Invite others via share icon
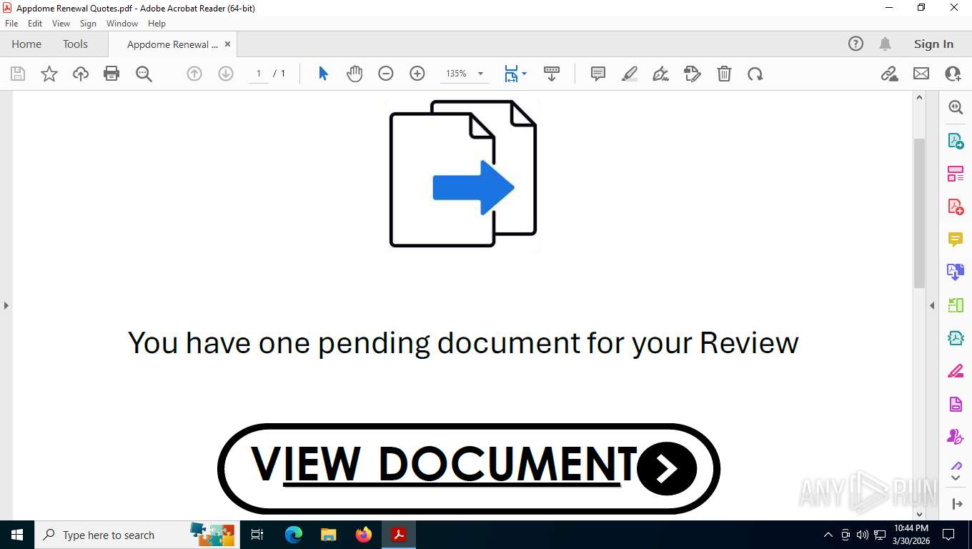972x549 pixels. 953,74
